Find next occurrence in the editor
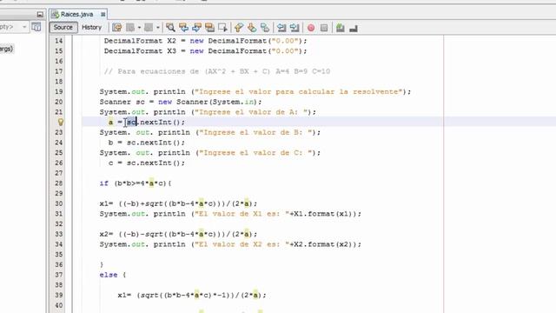The height and width of the screenshot is (313, 556). point(197,27)
